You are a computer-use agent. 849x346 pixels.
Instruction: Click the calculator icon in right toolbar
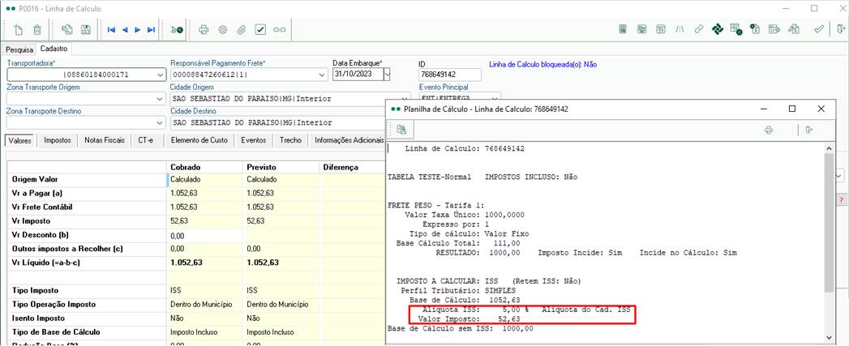coord(624,29)
